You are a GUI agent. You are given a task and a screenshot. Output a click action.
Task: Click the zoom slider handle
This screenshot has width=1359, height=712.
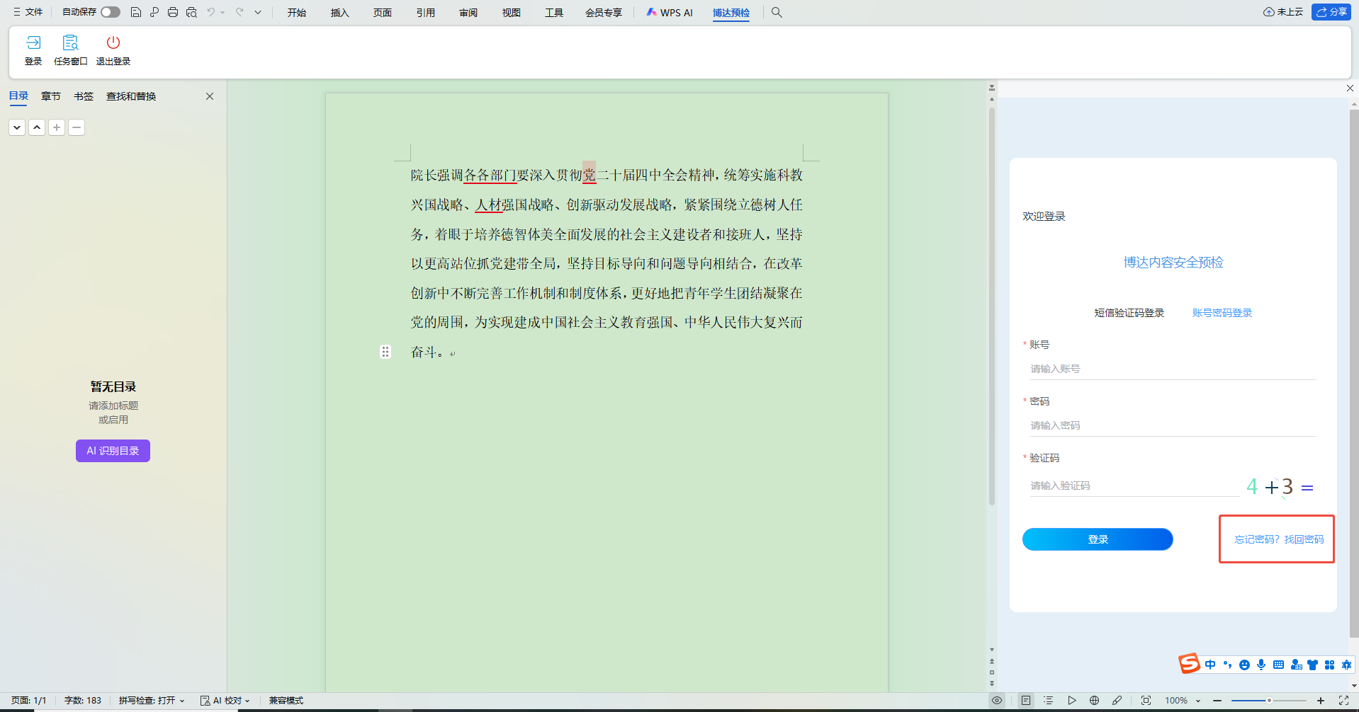pyautogui.click(x=1269, y=700)
